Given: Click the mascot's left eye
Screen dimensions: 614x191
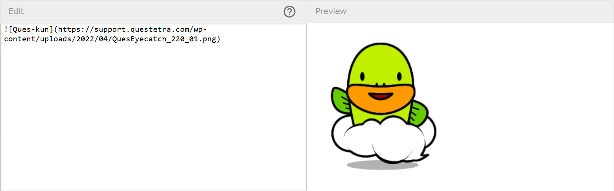Looking at the screenshot, I should coord(363,77).
